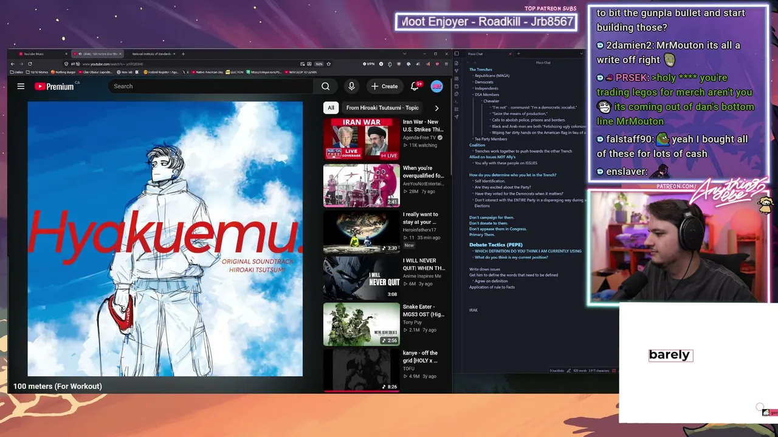Click 'Primary Them.' line in notes
This screenshot has width=778, height=437.
coord(482,234)
